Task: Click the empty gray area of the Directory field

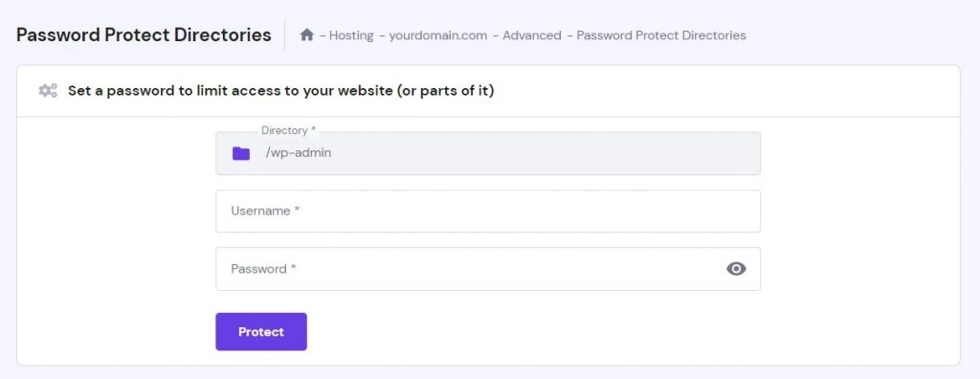Action: 544,153
